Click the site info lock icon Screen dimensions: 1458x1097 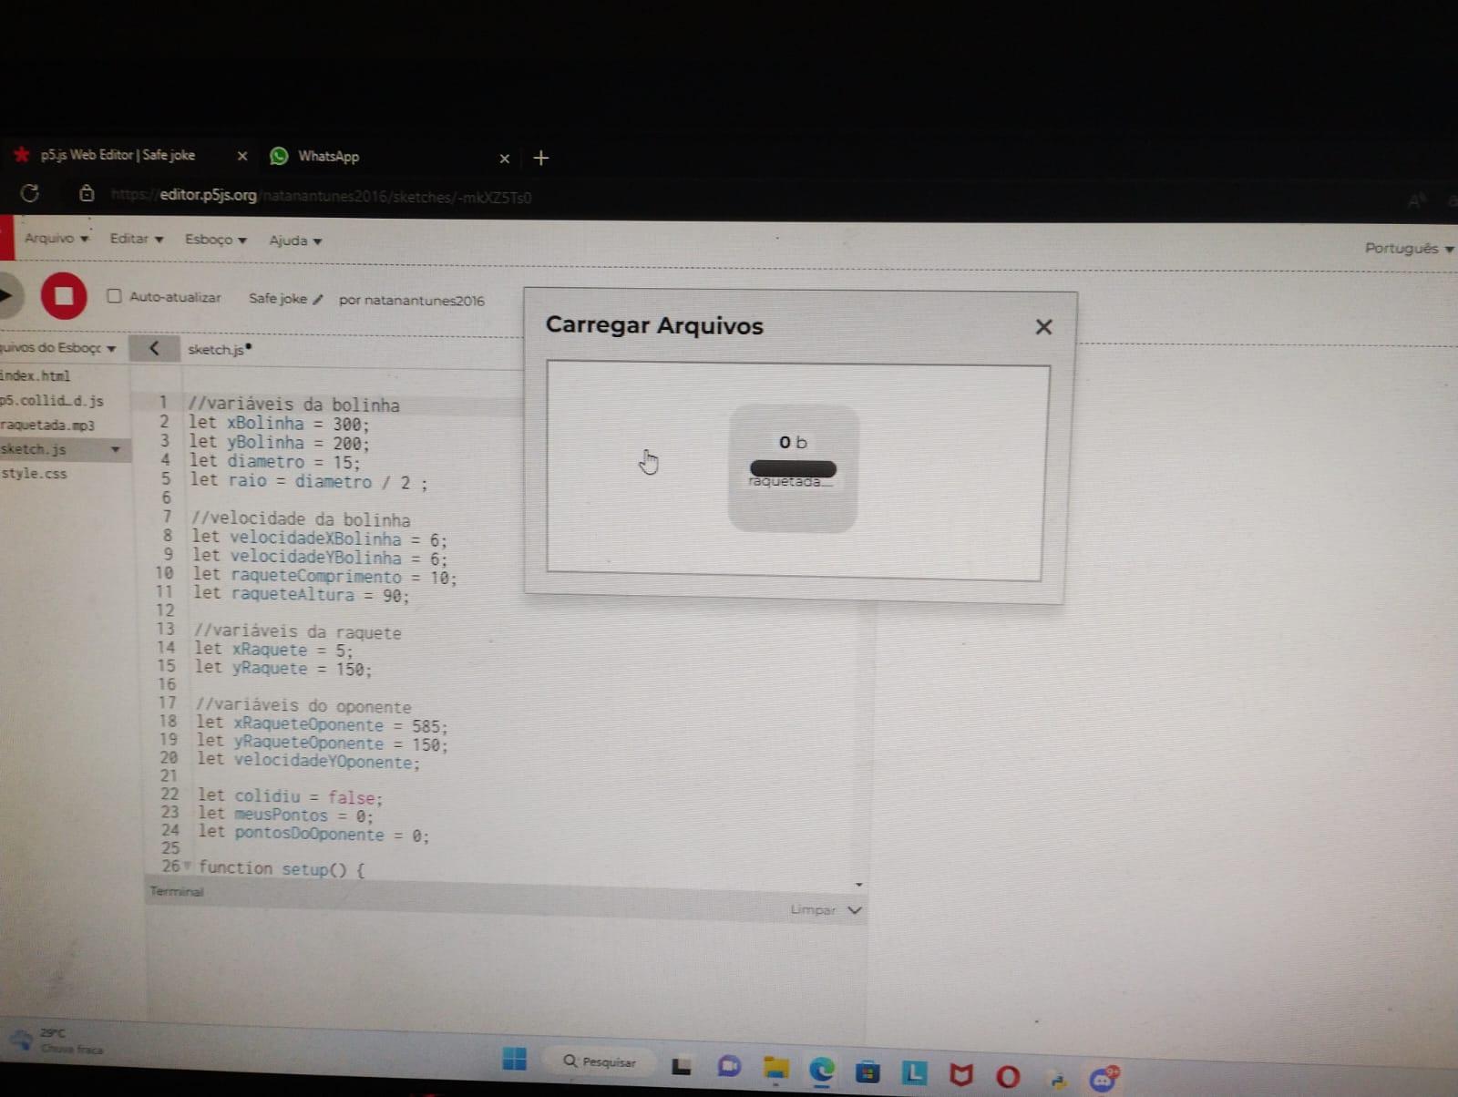(87, 193)
